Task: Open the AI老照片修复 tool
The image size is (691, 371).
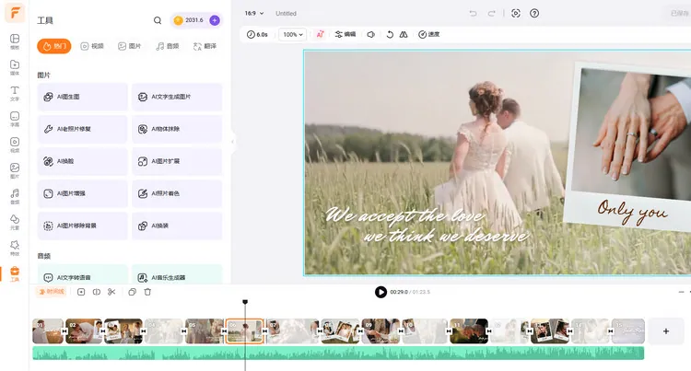Action: [x=82, y=129]
